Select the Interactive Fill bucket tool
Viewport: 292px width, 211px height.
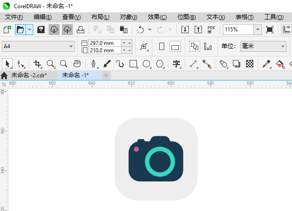click(280, 64)
